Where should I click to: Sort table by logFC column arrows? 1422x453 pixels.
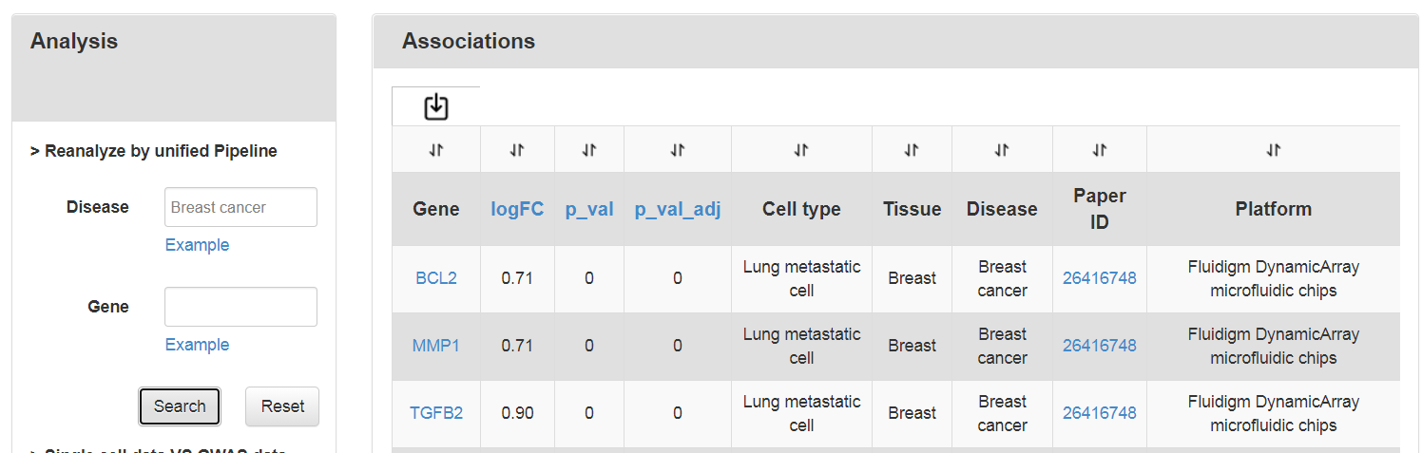point(517,150)
